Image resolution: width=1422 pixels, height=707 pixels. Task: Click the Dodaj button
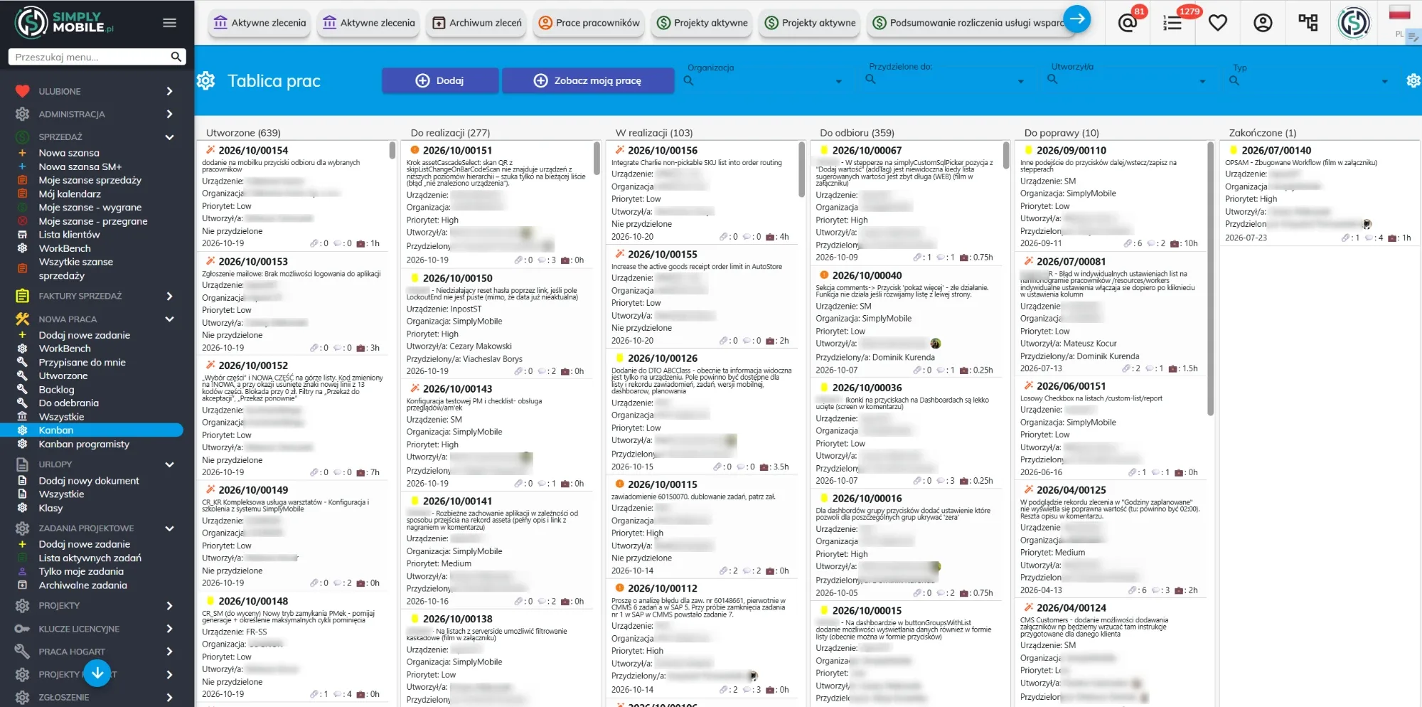(x=440, y=80)
